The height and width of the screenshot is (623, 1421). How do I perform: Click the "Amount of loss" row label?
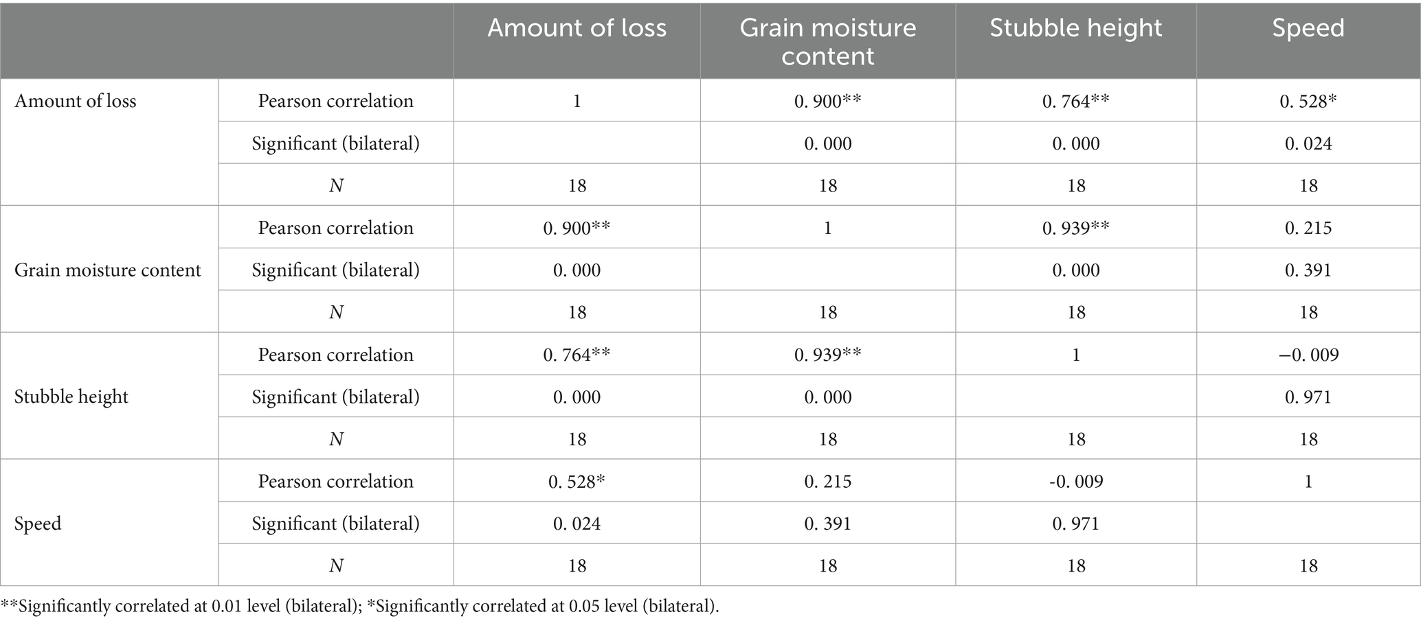76,102
